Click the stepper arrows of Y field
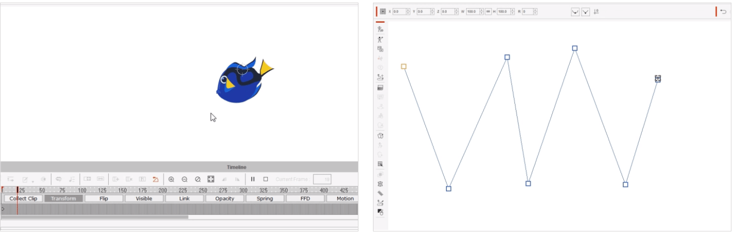Screen dimensions: 733x233 coord(432,11)
